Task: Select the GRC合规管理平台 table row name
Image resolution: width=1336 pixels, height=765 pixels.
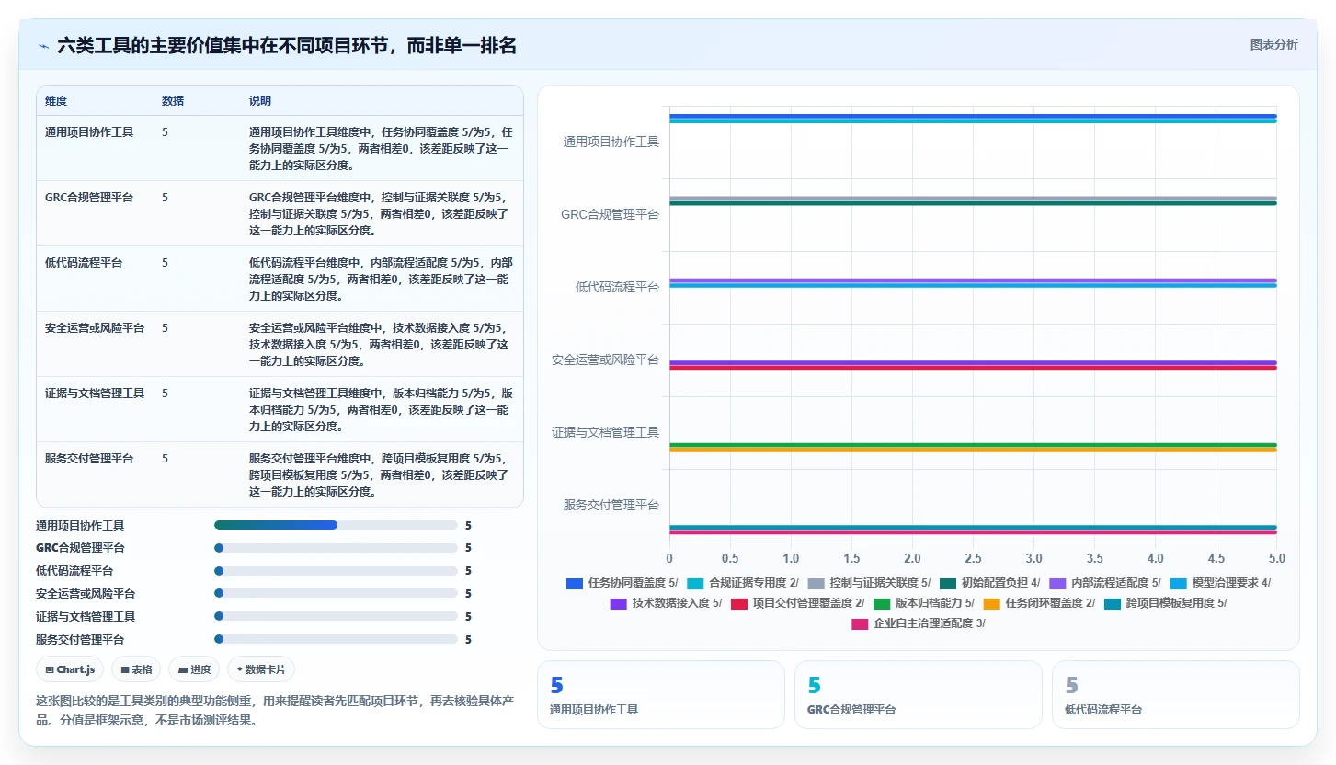Action: coord(89,198)
